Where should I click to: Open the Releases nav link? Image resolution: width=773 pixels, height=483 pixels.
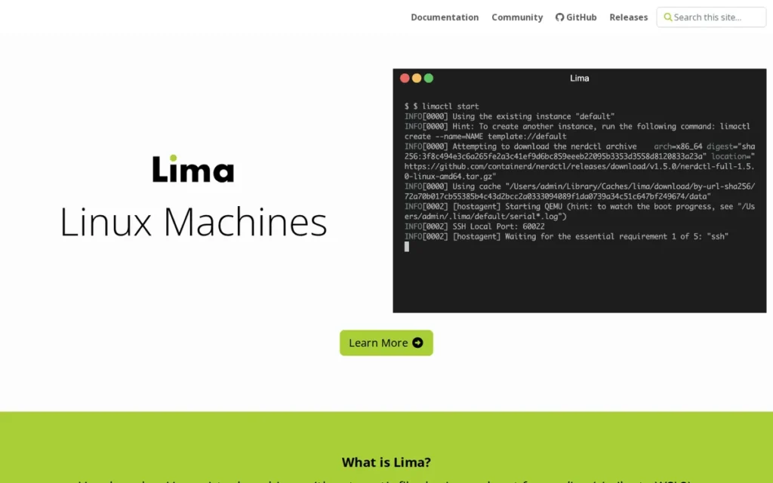[629, 17]
